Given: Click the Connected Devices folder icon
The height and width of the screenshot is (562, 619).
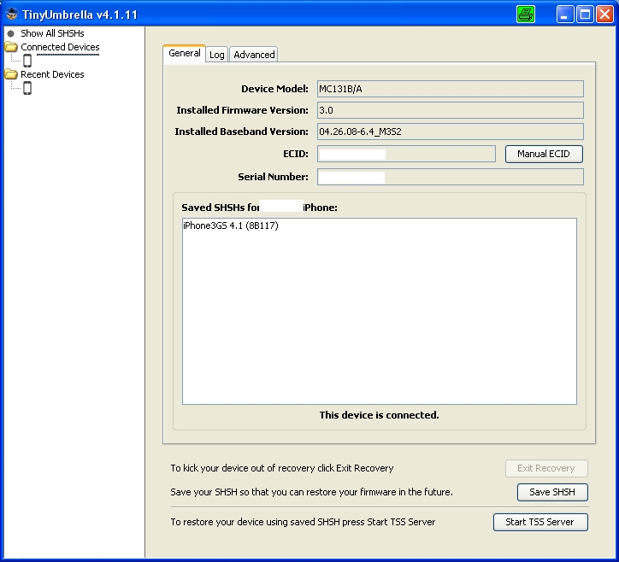Looking at the screenshot, I should pyautogui.click(x=11, y=47).
